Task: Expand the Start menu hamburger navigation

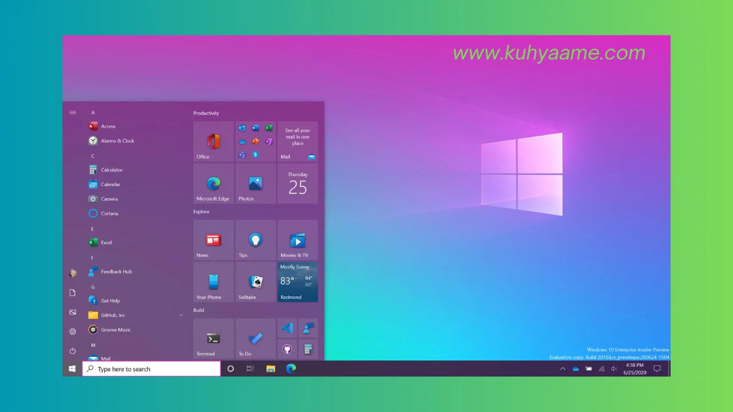Action: point(73,113)
